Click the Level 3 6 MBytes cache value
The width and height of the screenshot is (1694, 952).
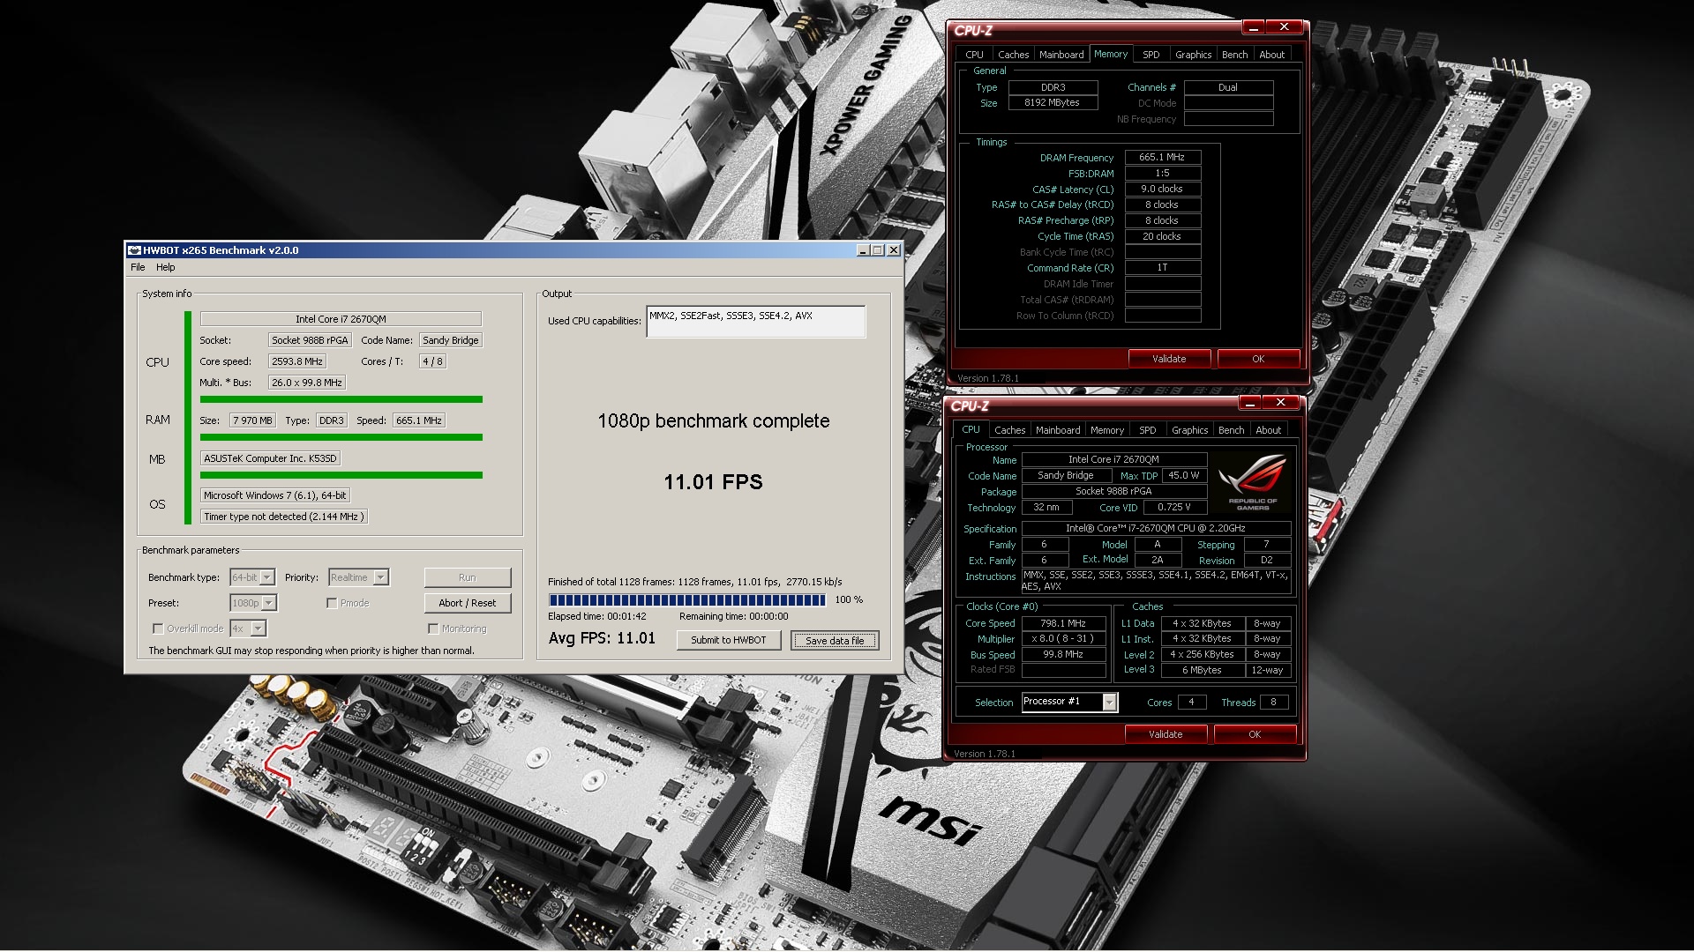click(x=1203, y=670)
